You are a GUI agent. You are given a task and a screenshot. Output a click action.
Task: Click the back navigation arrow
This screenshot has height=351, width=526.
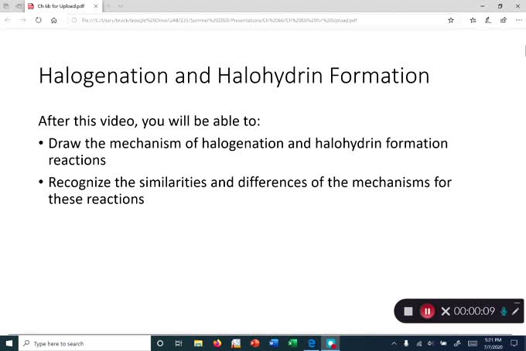click(8, 20)
